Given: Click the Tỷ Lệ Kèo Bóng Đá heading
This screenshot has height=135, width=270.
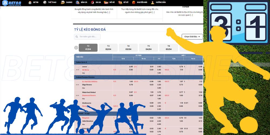Looking at the screenshot, I should pyautogui.click(x=90, y=29).
